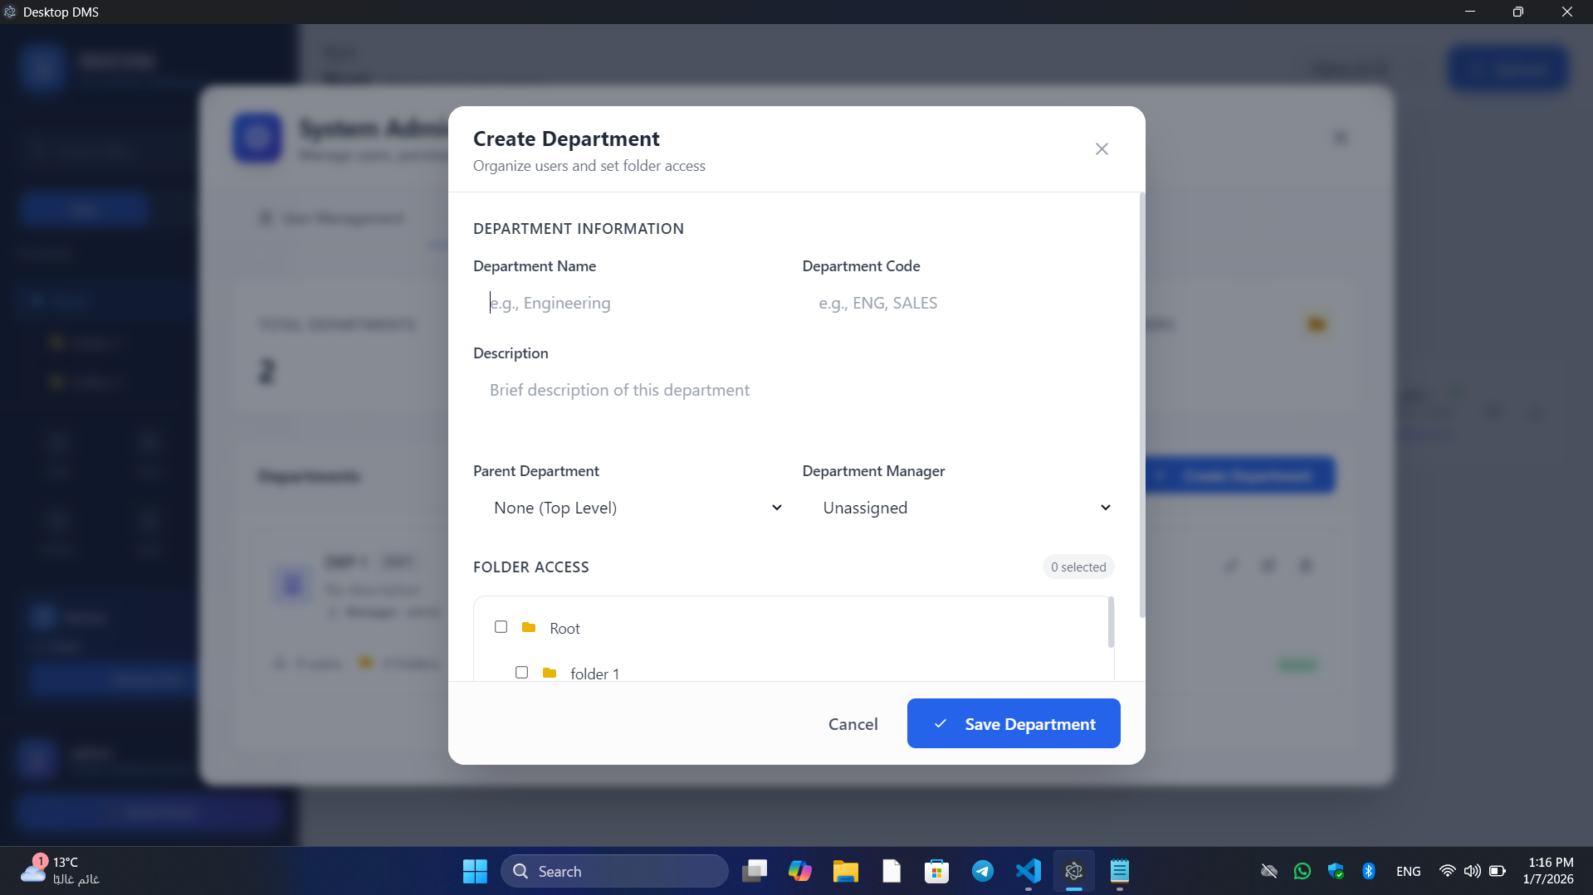The height and width of the screenshot is (895, 1593).
Task: Open Telegram from the taskbar
Action: tap(983, 871)
